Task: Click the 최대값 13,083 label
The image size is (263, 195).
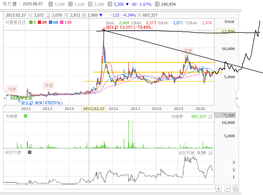Action: point(129,27)
